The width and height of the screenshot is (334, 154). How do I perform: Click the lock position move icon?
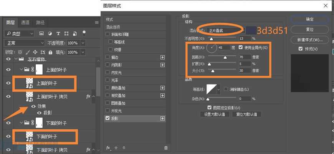click(x=35, y=52)
